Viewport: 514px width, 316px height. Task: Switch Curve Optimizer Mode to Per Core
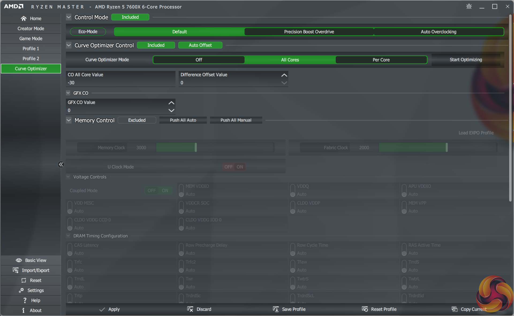tap(381, 60)
